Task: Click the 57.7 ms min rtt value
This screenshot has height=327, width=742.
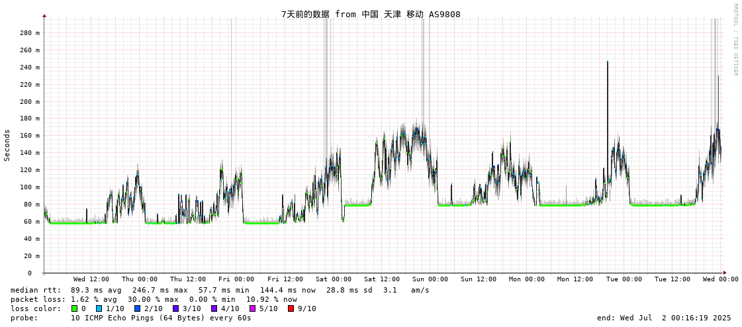Action: point(224,290)
